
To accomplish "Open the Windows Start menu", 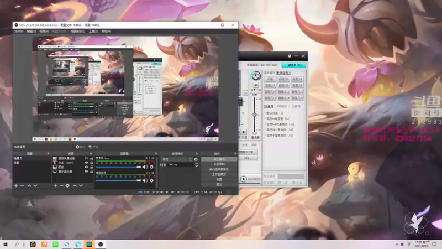I will (5, 244).
